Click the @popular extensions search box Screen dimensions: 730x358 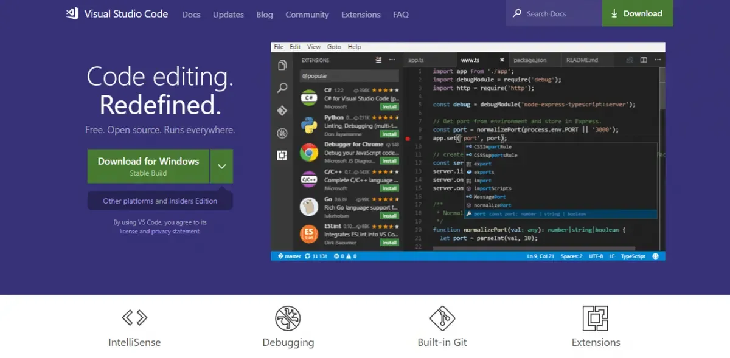point(349,76)
